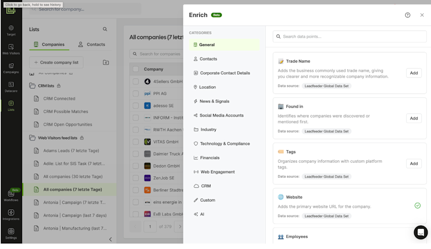Click the new folder icon

coord(106,62)
